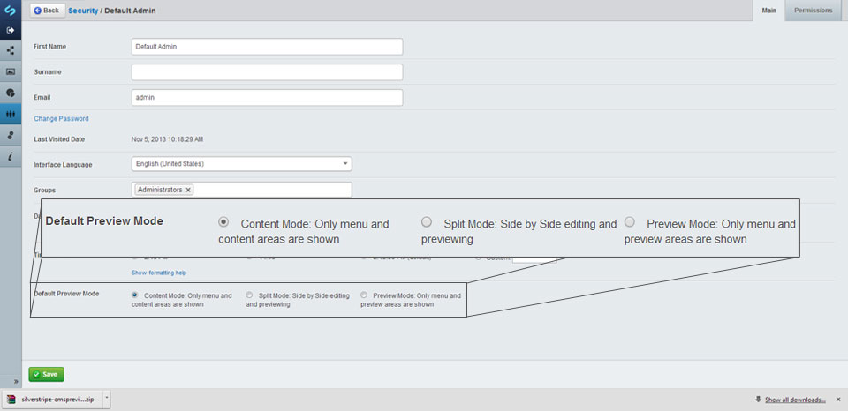
Task: Switch to the Permissions tab
Action: pos(813,11)
